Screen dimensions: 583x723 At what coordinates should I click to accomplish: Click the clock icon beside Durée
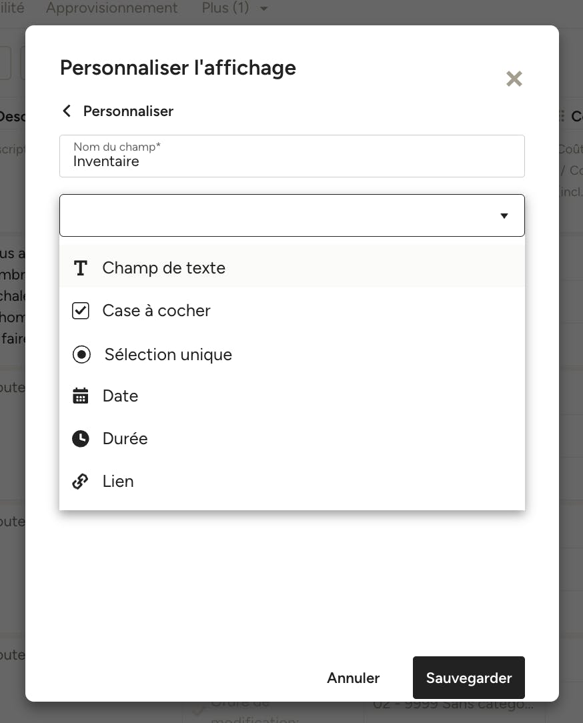point(80,438)
